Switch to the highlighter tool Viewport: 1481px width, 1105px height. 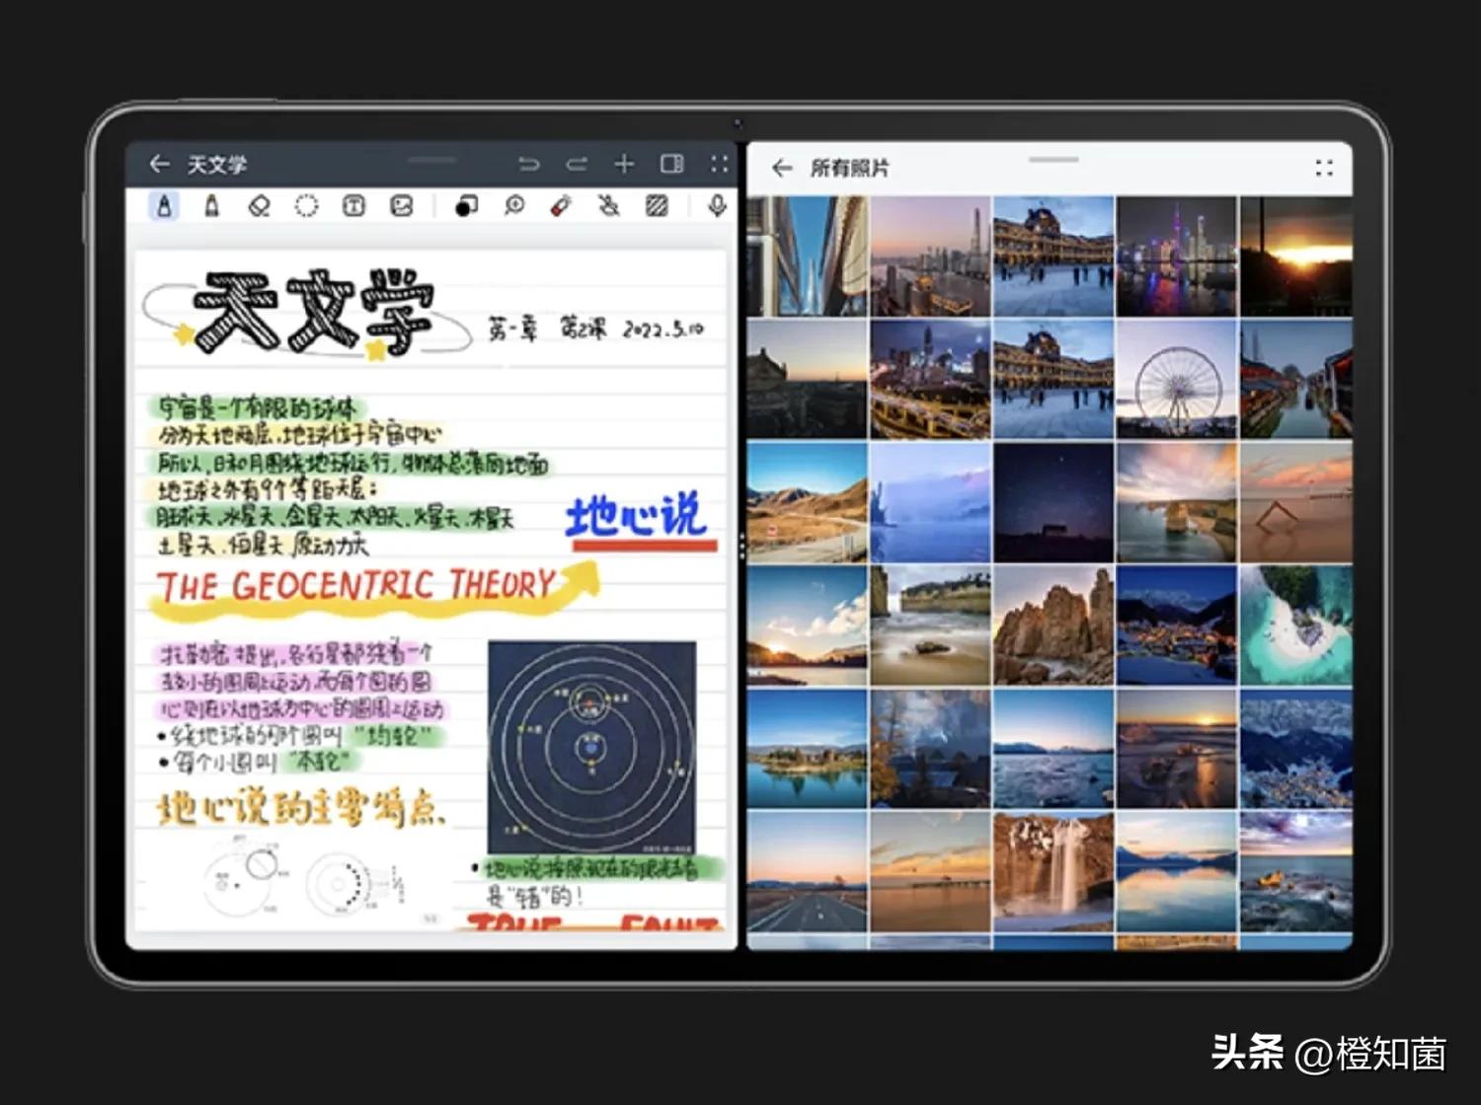point(211,206)
